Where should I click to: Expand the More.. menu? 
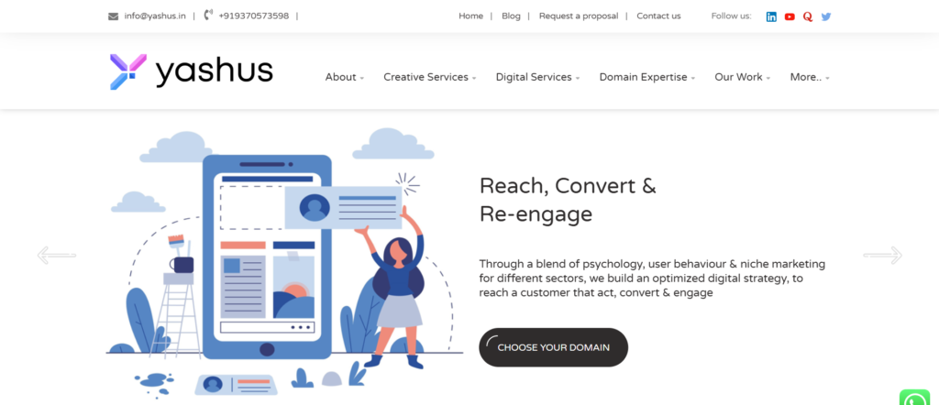810,77
